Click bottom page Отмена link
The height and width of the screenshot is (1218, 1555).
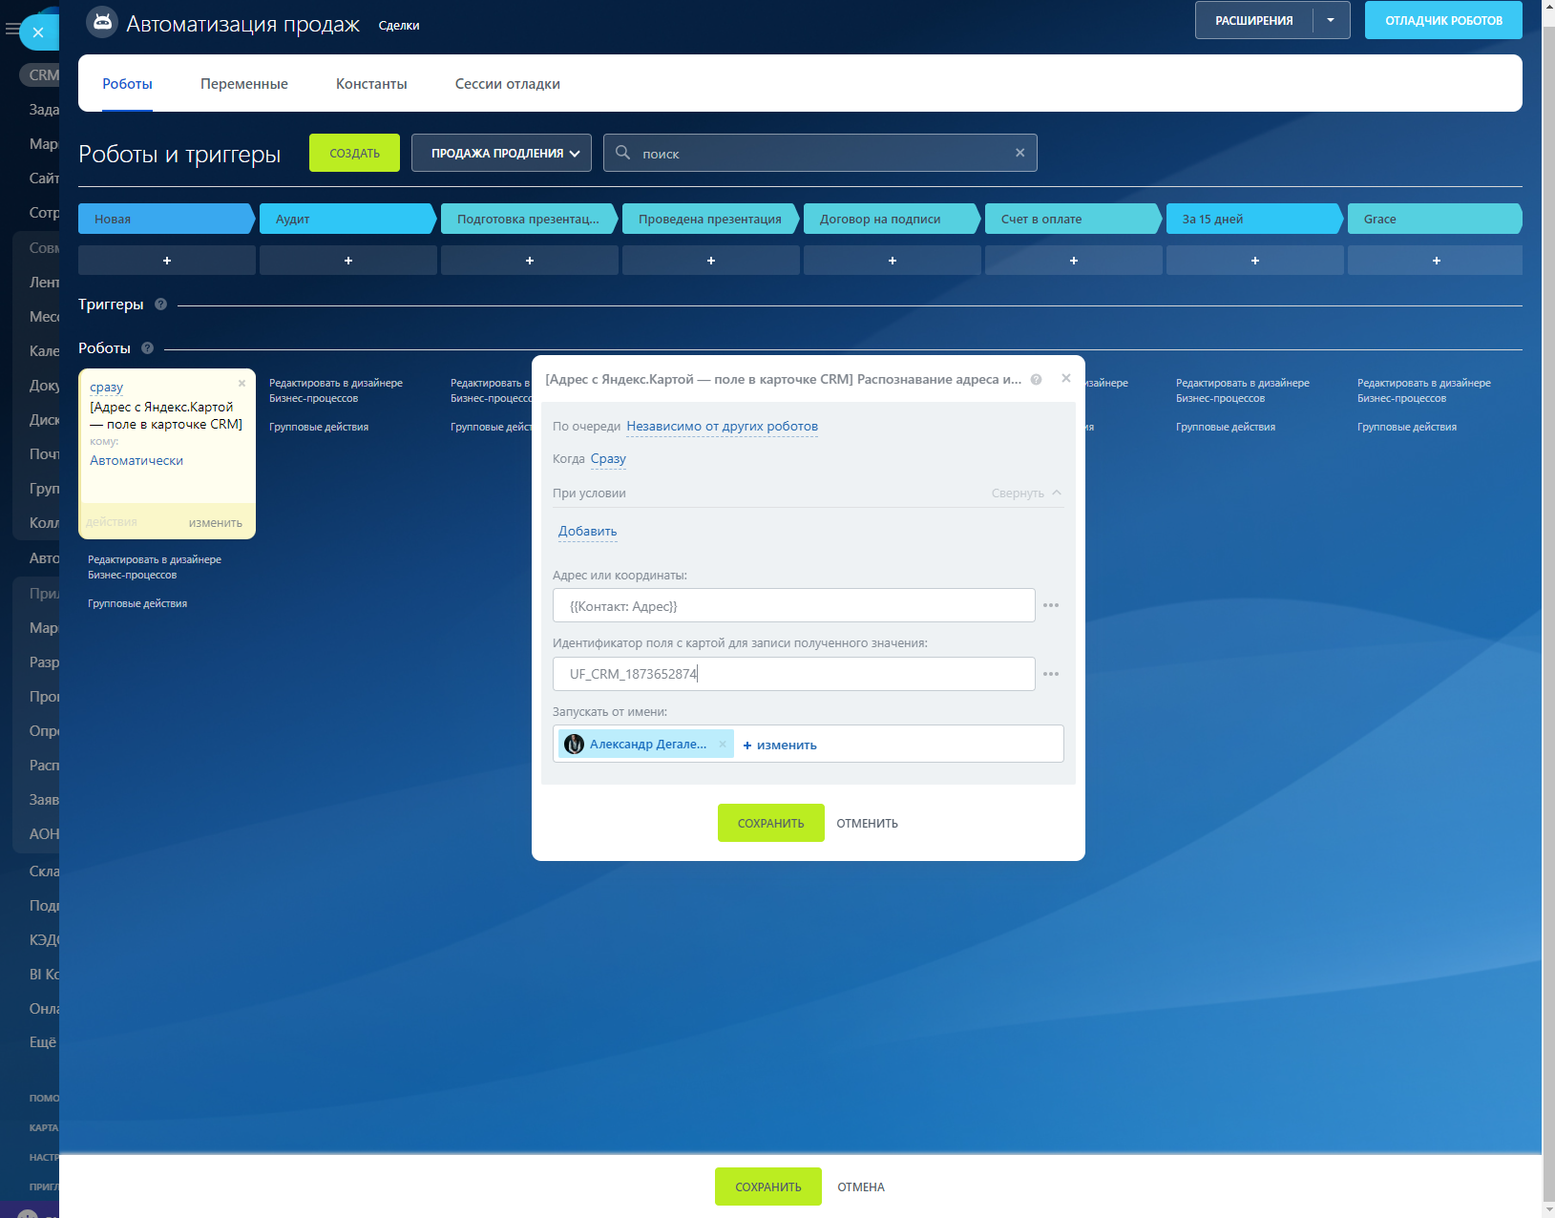pyautogui.click(x=861, y=1186)
